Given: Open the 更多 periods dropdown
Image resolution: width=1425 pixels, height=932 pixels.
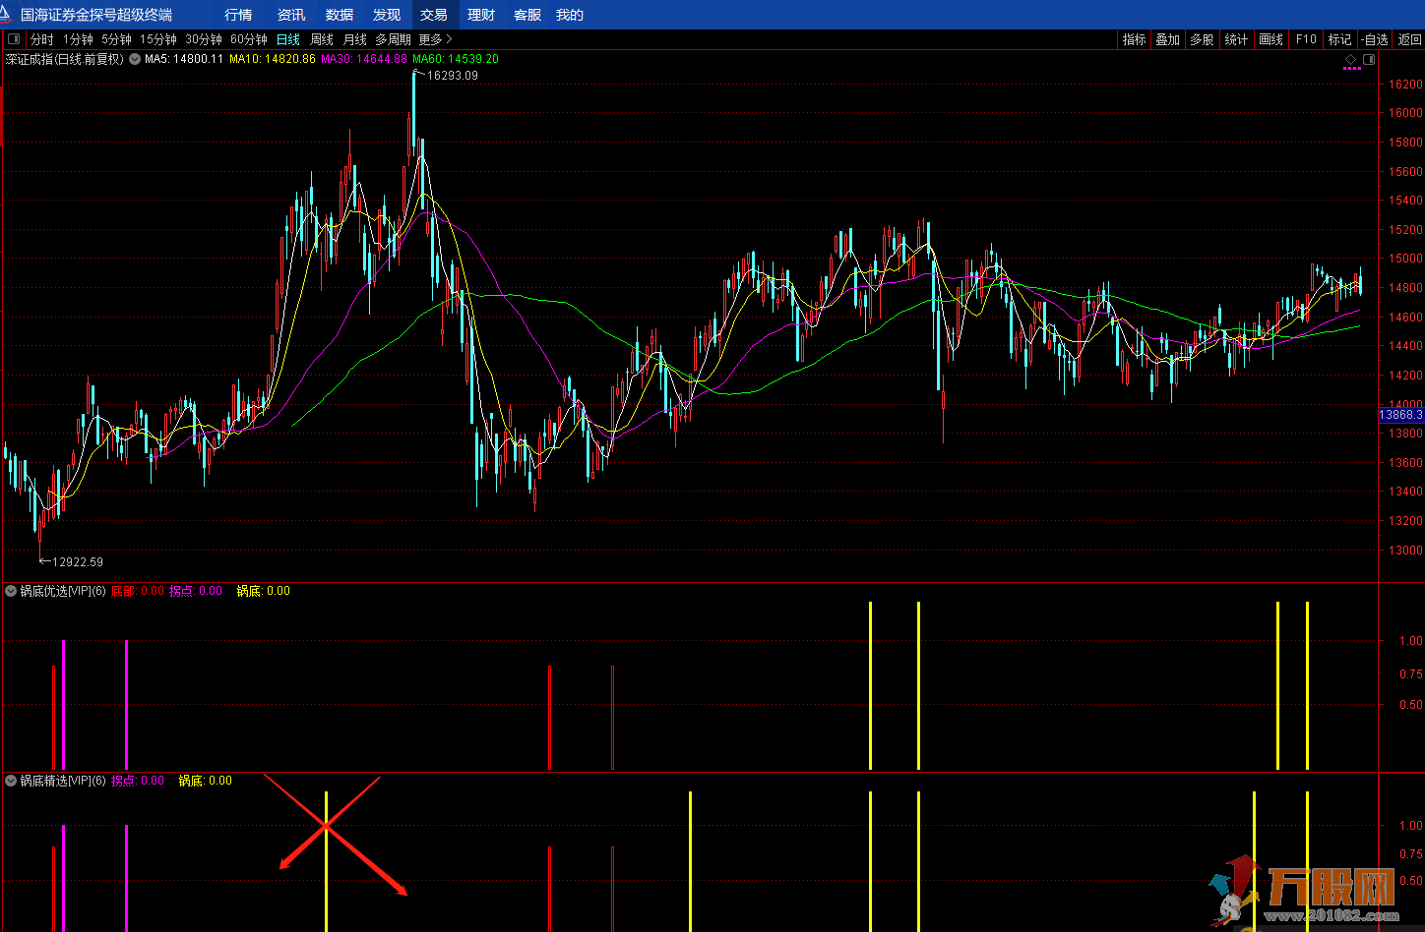Looking at the screenshot, I should click(435, 40).
